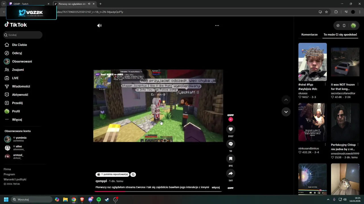The width and height of the screenshot is (364, 204).
Task: Expand the Program footer section
Action: click(x=9, y=174)
